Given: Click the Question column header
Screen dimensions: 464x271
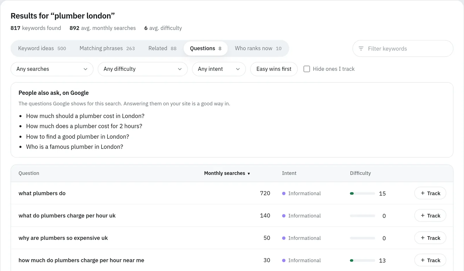Looking at the screenshot, I should 29,173.
